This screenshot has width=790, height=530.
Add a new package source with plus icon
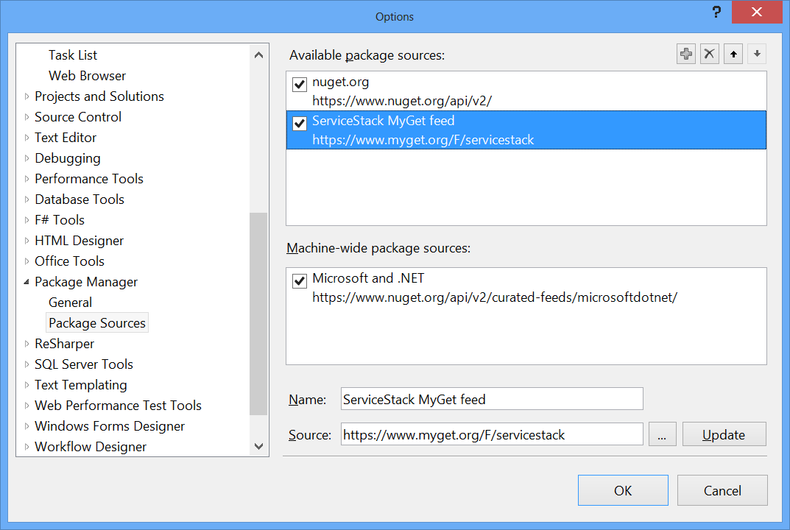(685, 54)
